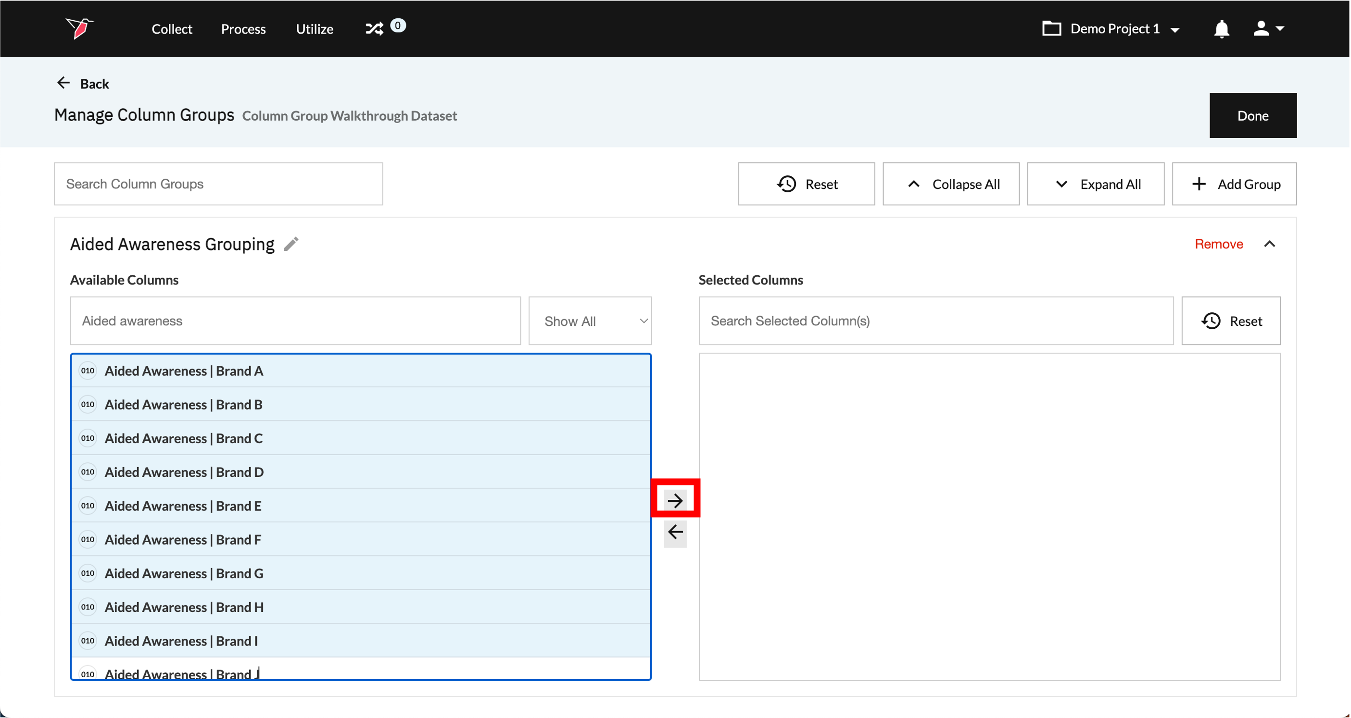Screen dimensions: 1351x718
Task: Open the notifications bell
Action: pos(1221,29)
